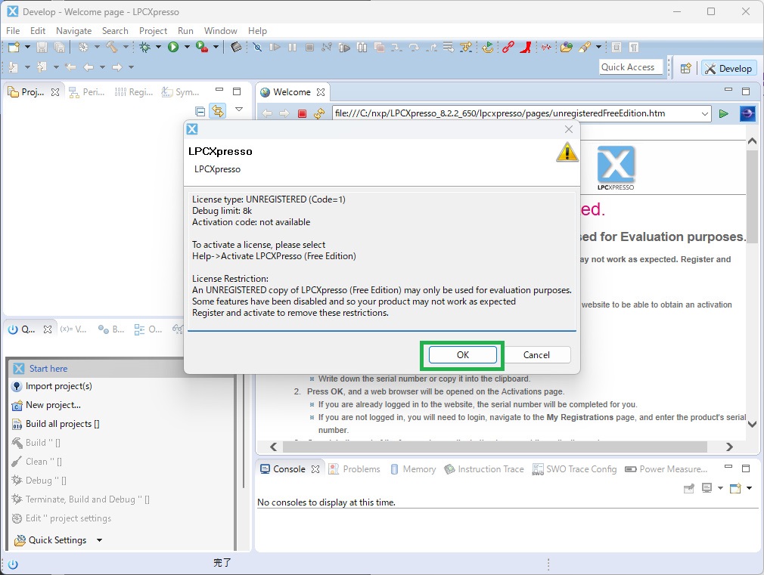Click the green Go arrow beside URL field
Image resolution: width=764 pixels, height=575 pixels.
point(724,113)
